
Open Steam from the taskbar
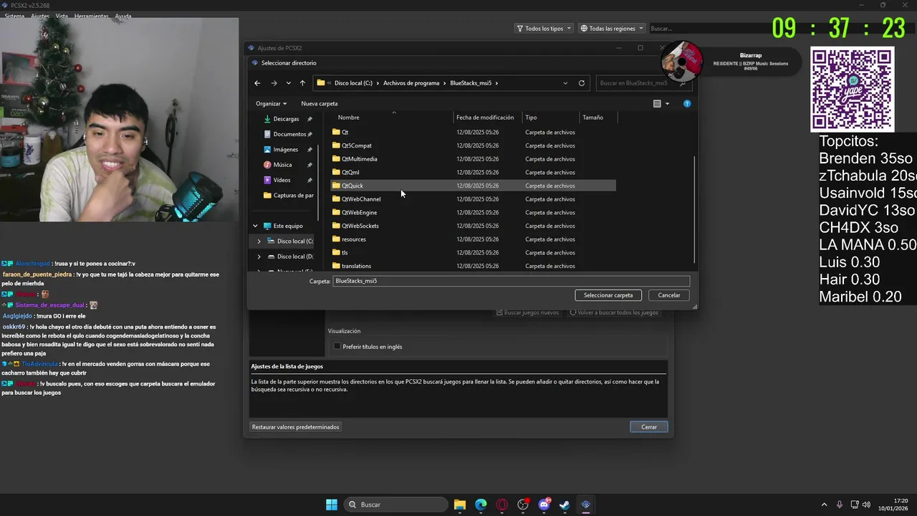click(x=565, y=505)
